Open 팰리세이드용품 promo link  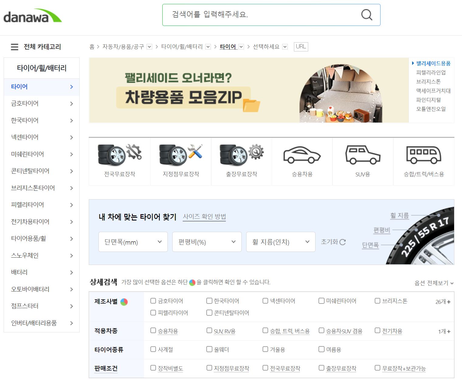[x=433, y=64]
